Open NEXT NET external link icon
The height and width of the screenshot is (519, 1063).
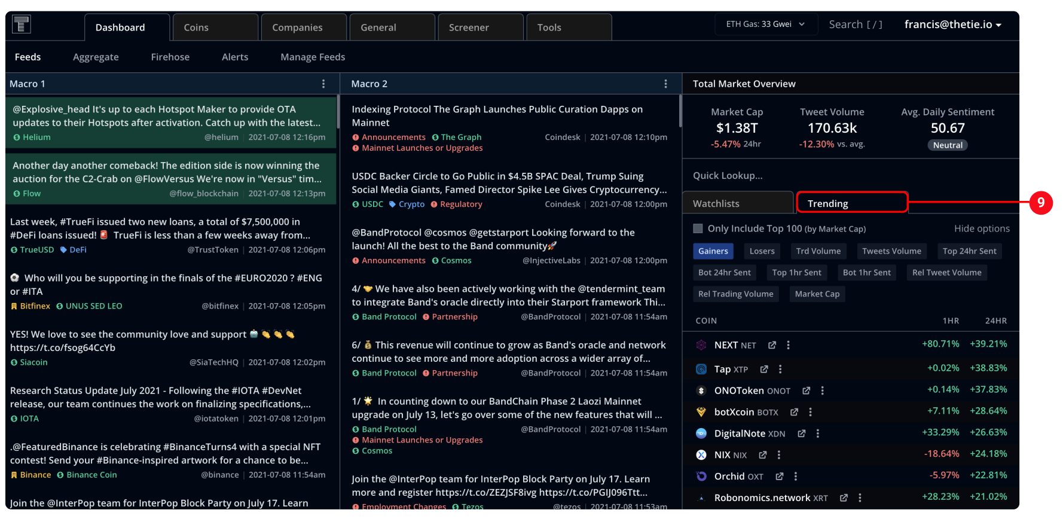(x=772, y=345)
